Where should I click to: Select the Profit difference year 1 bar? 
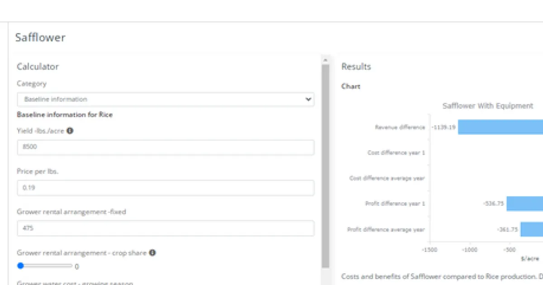click(524, 204)
